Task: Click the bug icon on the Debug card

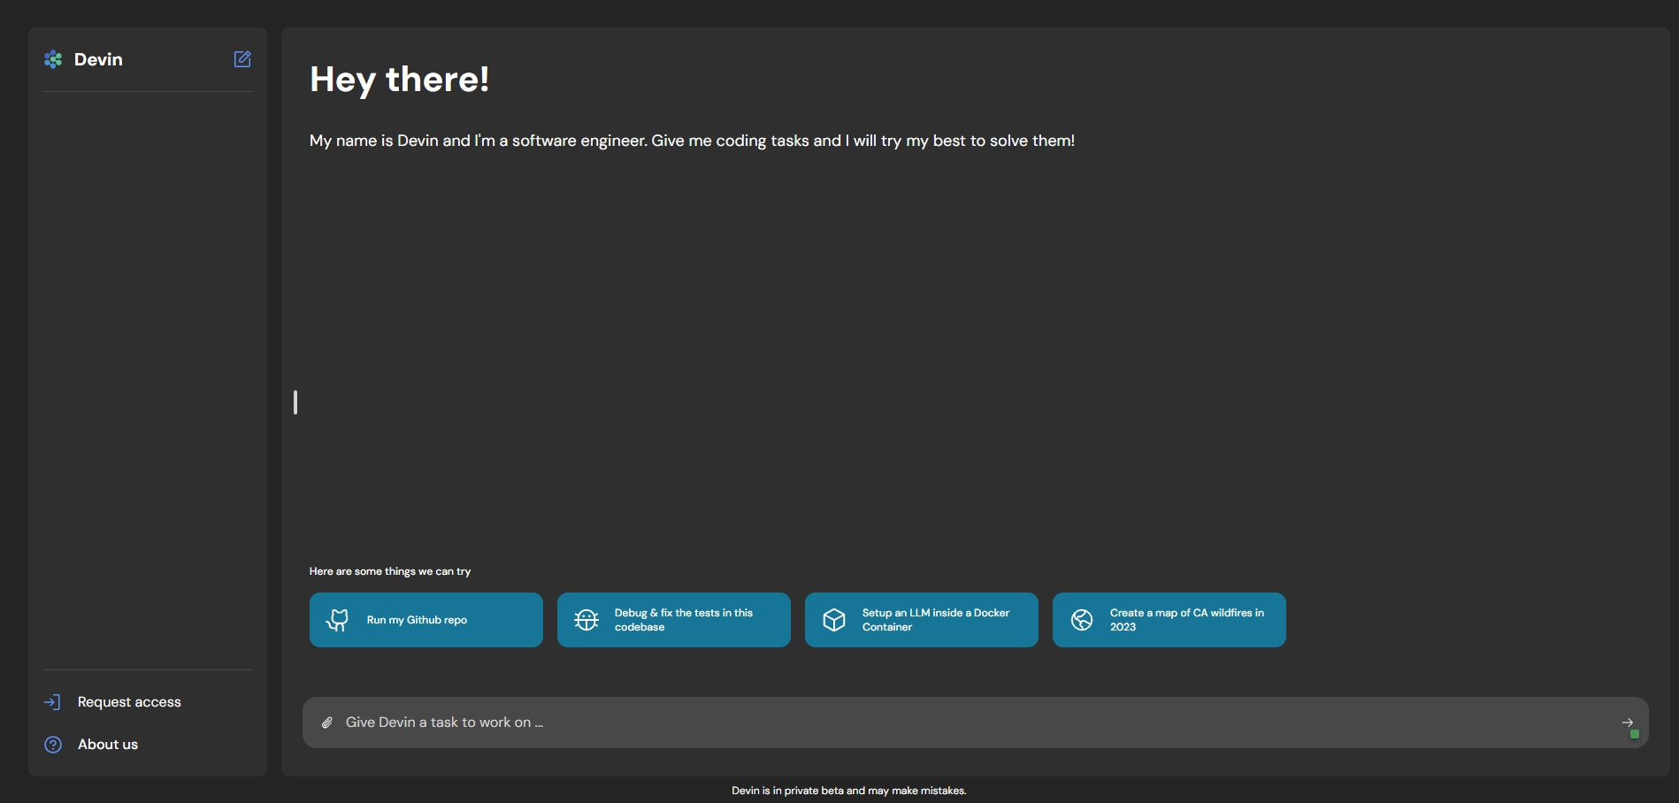Action: pyautogui.click(x=586, y=620)
